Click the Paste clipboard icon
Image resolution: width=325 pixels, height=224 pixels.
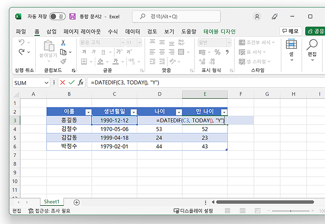49,46
